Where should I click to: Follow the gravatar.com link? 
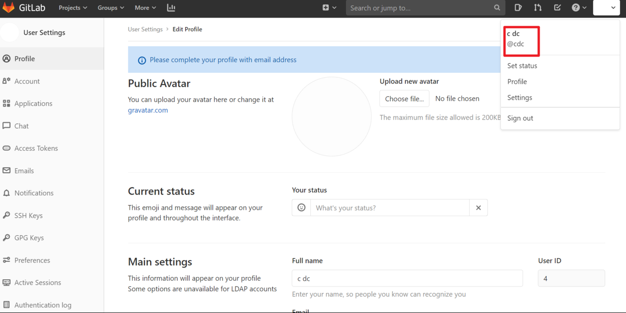click(x=148, y=111)
